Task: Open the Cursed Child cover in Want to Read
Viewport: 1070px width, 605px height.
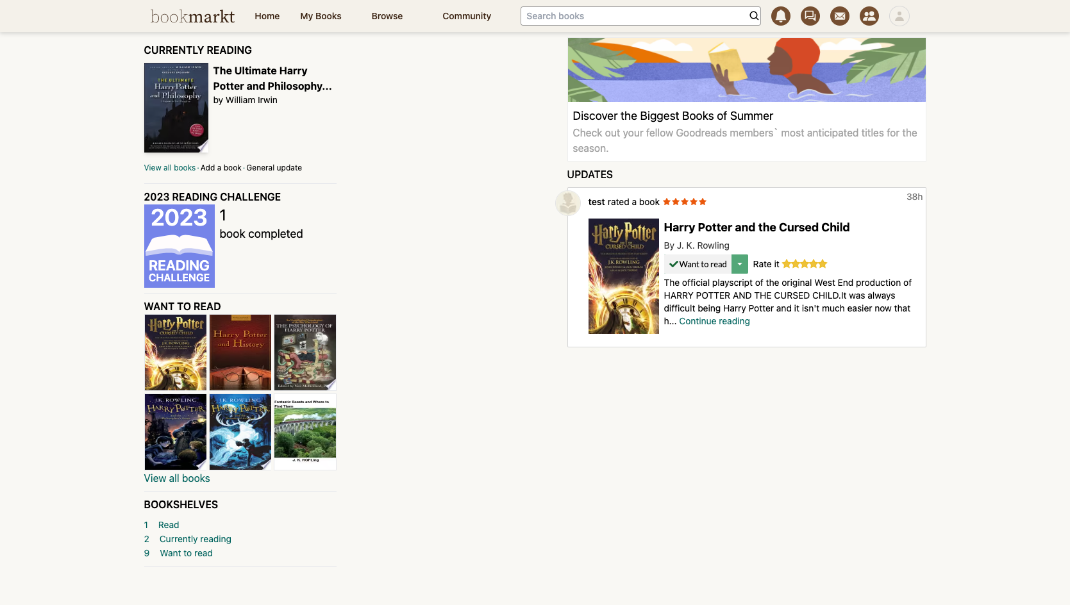Action: 176,352
